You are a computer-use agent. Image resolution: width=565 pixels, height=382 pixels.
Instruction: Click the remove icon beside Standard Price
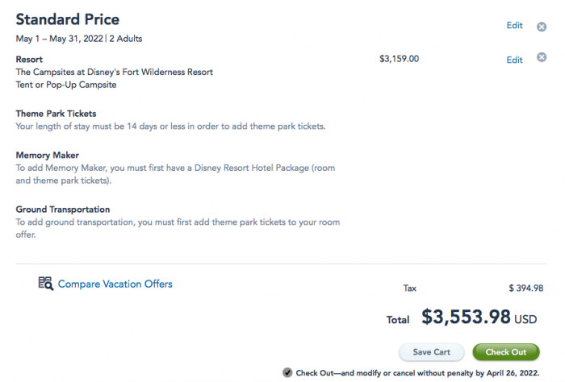(542, 27)
